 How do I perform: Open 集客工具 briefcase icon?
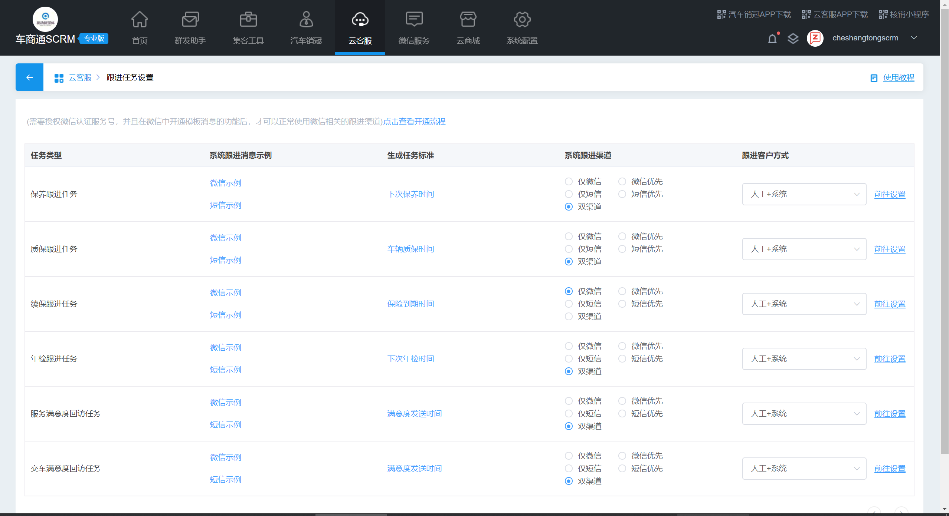(248, 20)
